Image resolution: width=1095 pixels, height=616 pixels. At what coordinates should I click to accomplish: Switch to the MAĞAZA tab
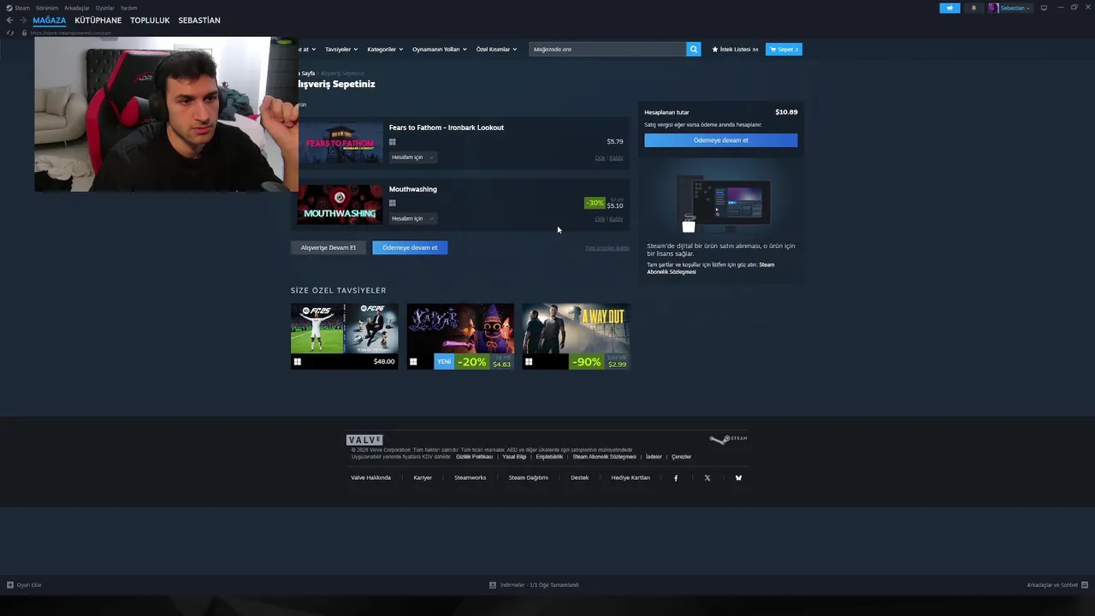point(50,21)
